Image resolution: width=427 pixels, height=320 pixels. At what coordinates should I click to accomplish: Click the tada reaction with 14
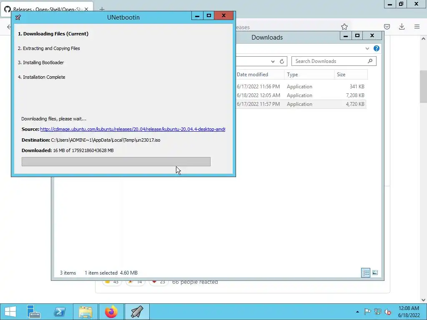pos(136,282)
